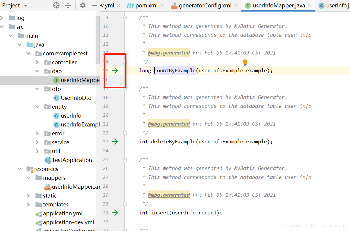Open Project panel settings gear
The height and width of the screenshot is (231, 350).
click(83, 5)
